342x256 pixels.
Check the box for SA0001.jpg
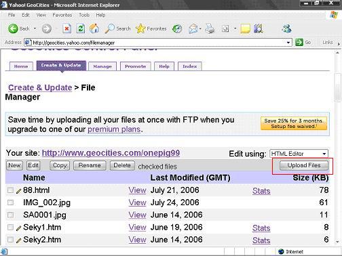[10, 215]
